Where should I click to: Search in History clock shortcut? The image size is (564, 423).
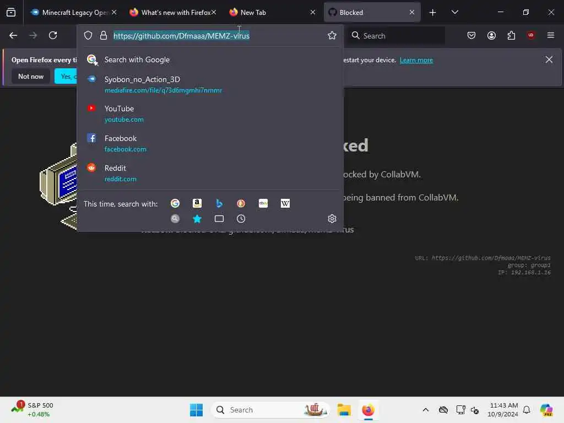coord(241,219)
